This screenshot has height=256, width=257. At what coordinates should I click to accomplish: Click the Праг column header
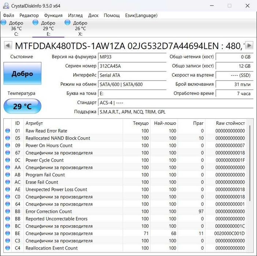click(x=191, y=123)
